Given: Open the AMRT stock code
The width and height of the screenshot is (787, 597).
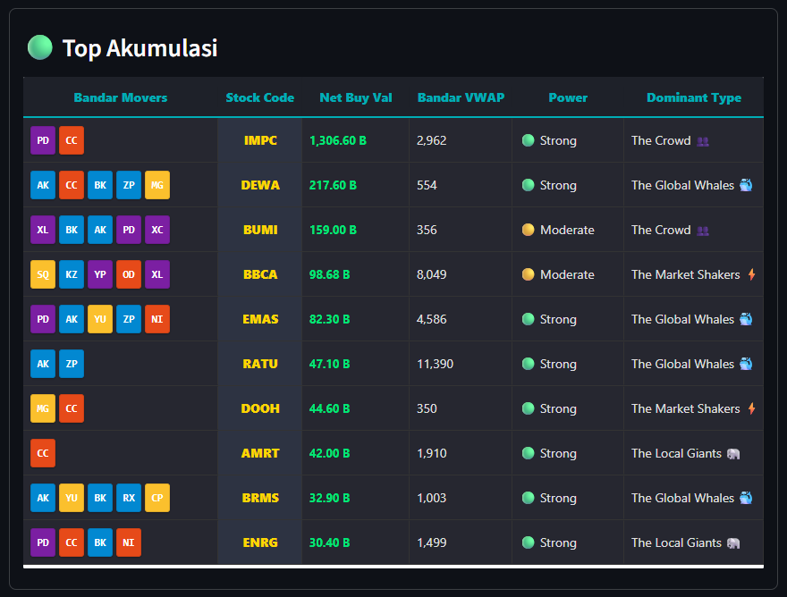Looking at the screenshot, I should pos(260,453).
